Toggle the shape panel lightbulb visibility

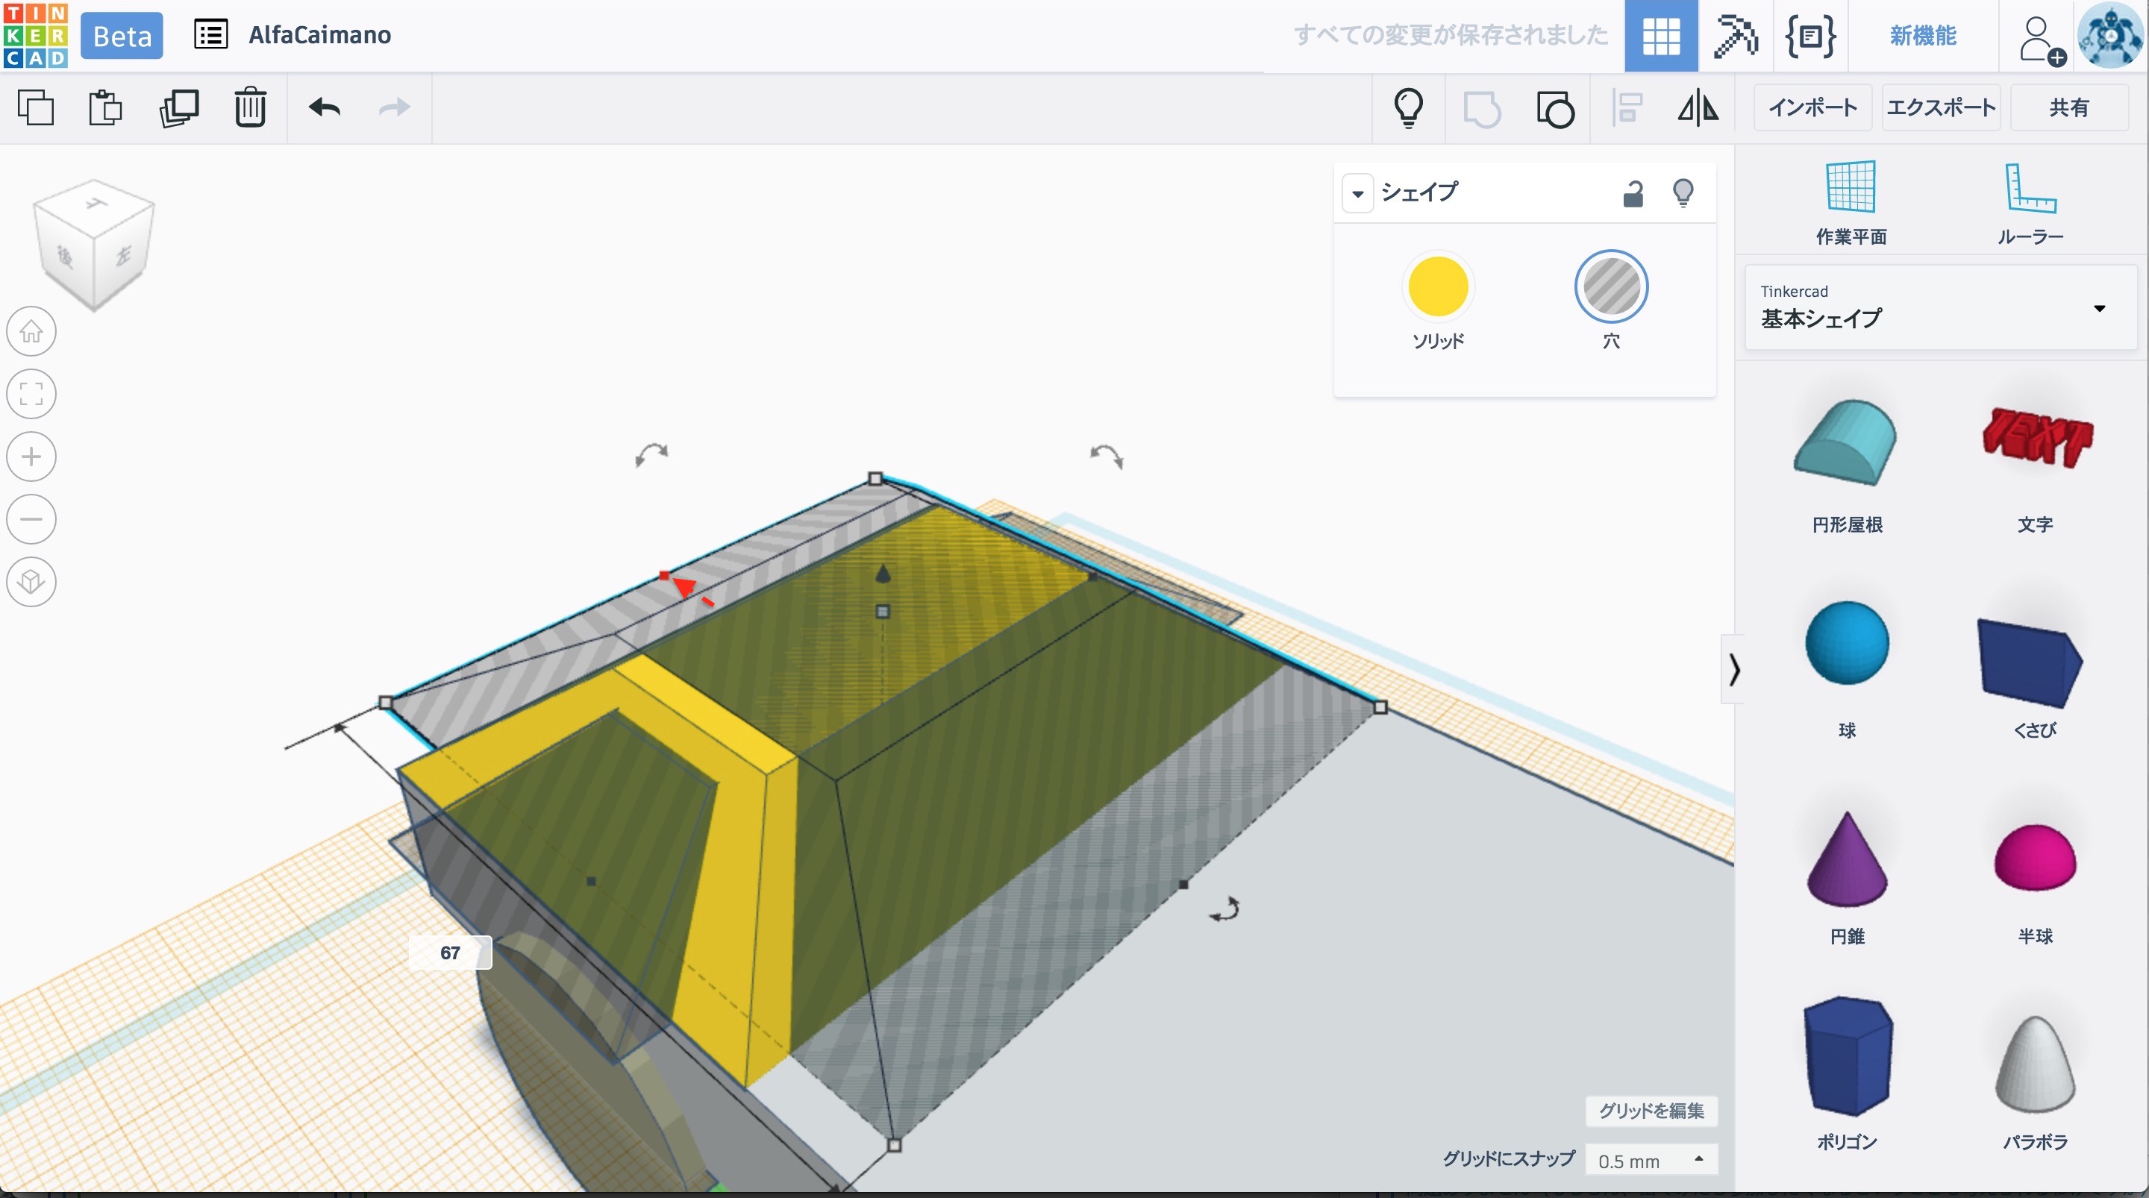click(1683, 193)
